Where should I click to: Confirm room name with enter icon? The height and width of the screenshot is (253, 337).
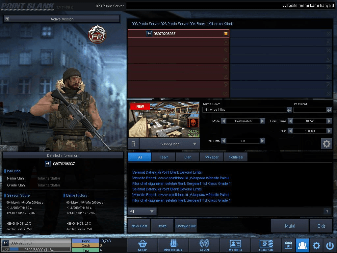(x=289, y=110)
